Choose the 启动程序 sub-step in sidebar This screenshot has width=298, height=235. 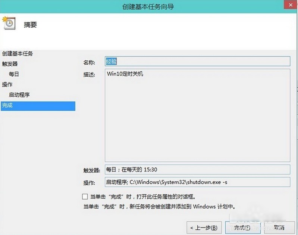tap(19, 95)
